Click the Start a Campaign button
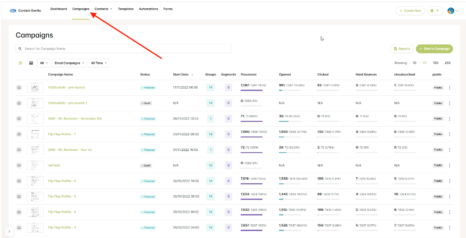466x238 pixels. tap(434, 49)
